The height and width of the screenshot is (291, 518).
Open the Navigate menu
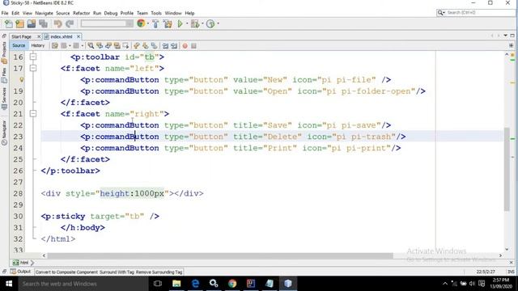tap(44, 13)
